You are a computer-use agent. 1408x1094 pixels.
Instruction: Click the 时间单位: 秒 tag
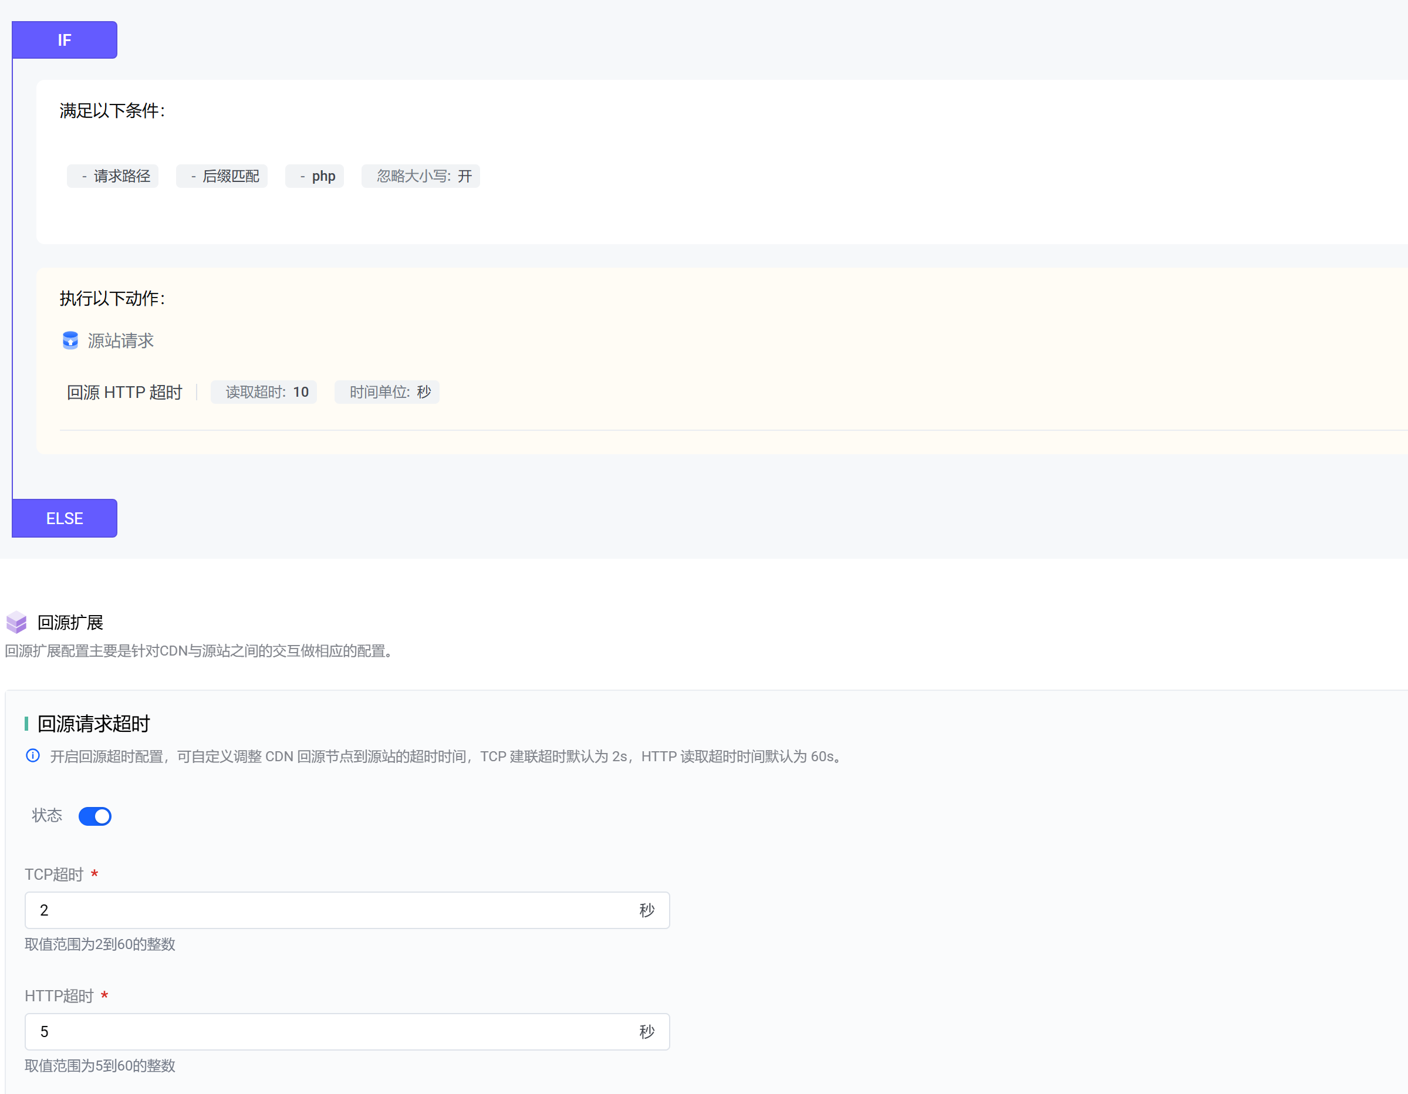(x=387, y=392)
